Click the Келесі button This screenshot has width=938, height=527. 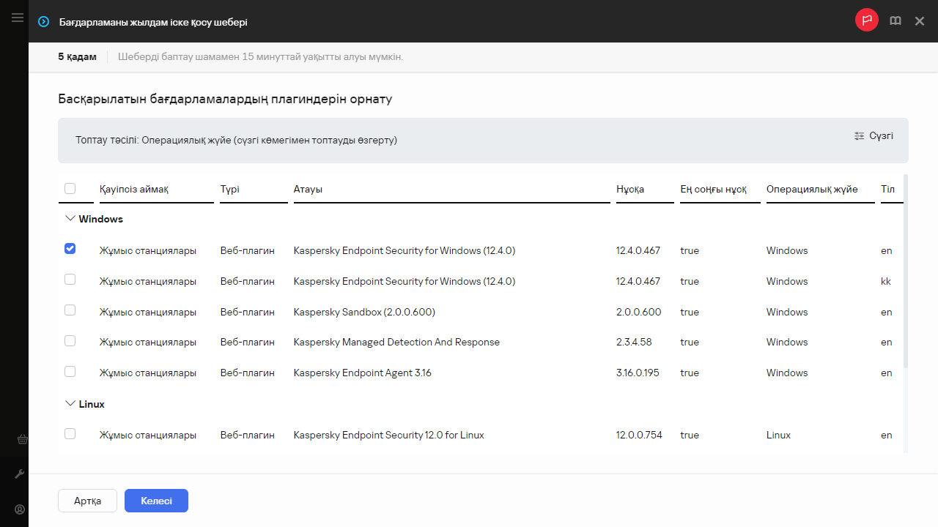pos(156,501)
